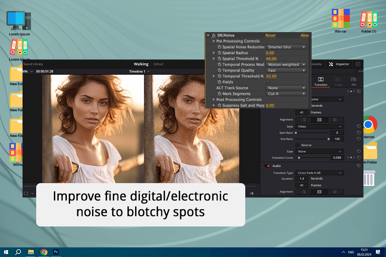Open Photoshop from the taskbar
The image size is (386, 257).
coord(56,252)
